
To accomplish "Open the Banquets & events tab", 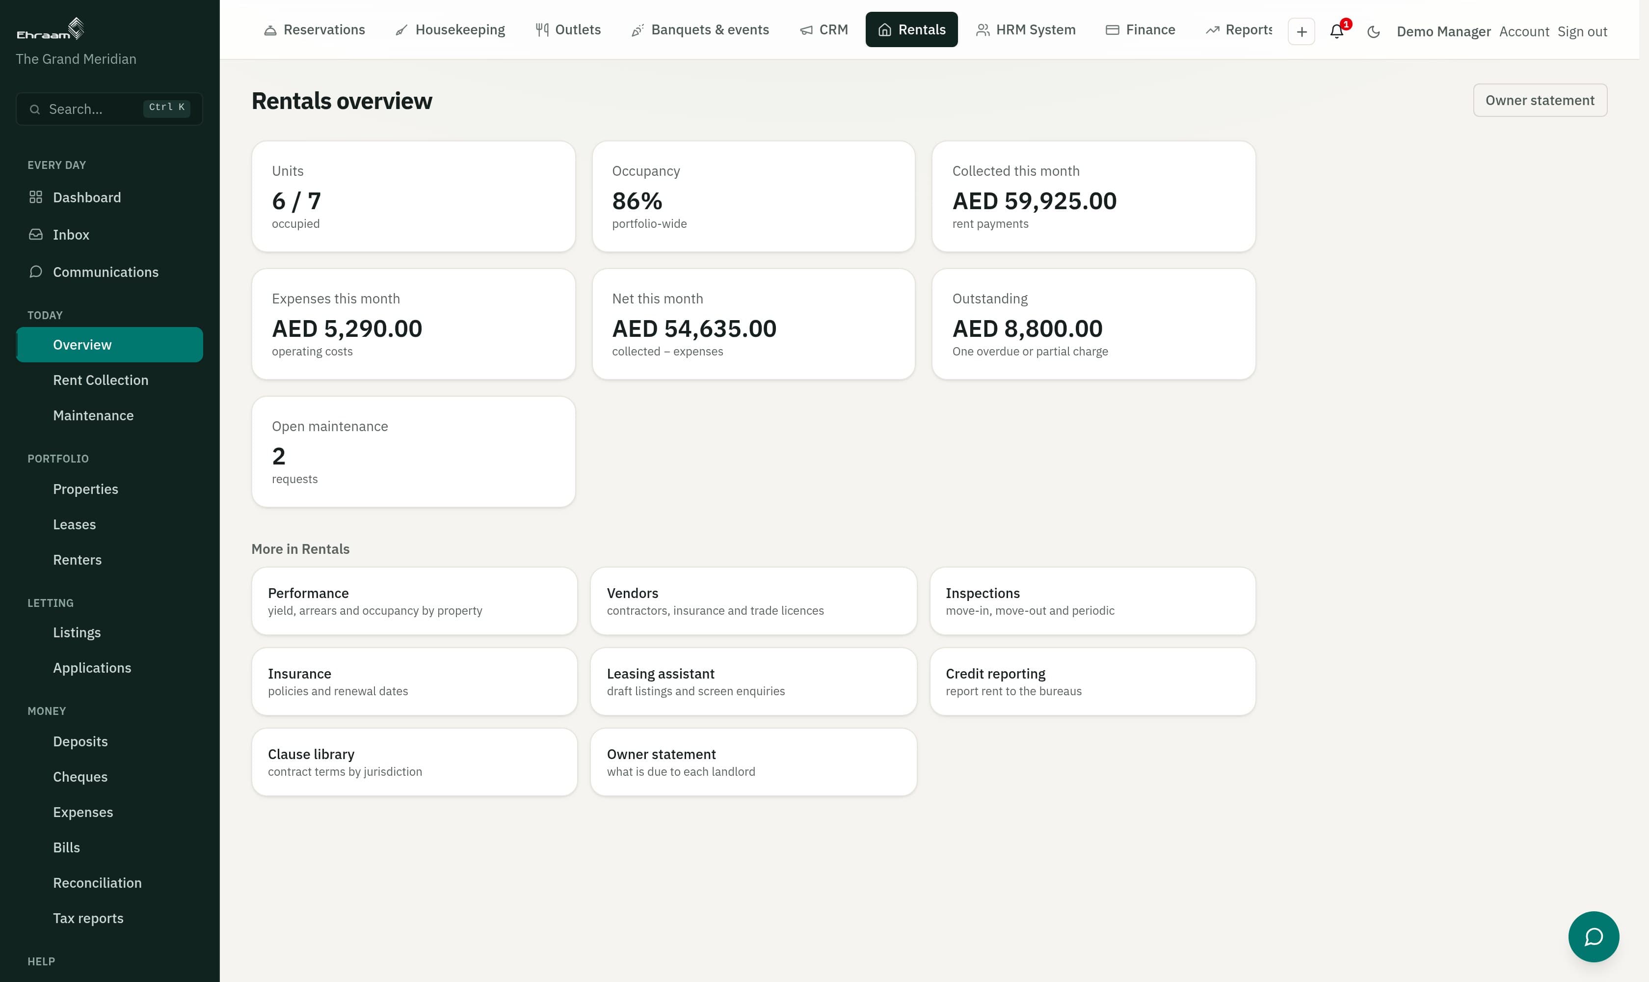I will click(700, 30).
